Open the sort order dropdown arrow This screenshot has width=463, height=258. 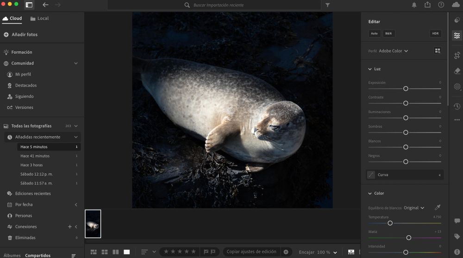154,252
